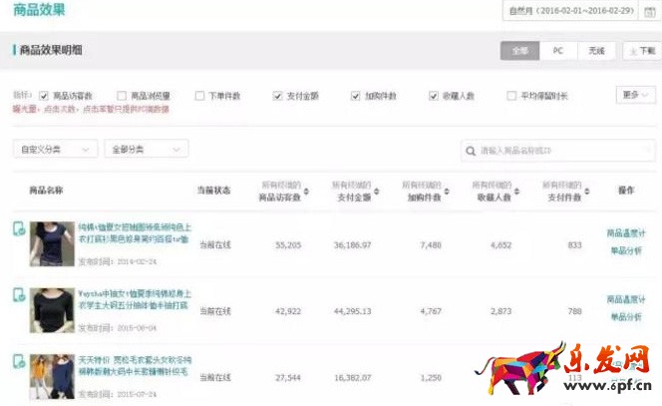Click the download icon button
This screenshot has width=662, height=406.
pos(639,50)
